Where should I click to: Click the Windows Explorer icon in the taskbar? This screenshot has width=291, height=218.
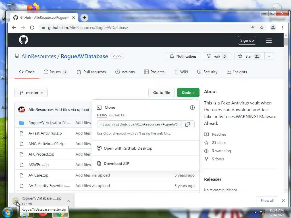coord(24,215)
